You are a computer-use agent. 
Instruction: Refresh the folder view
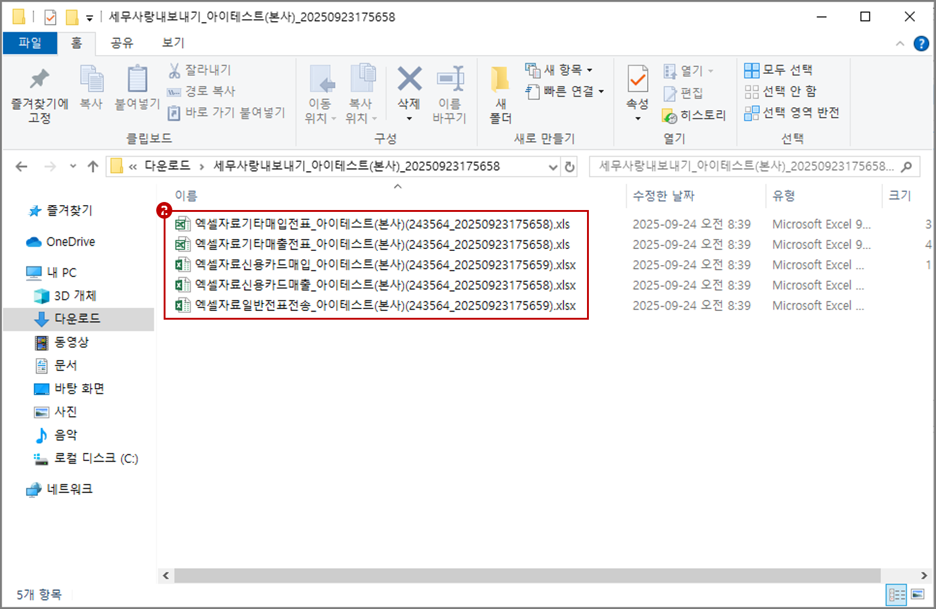pyautogui.click(x=570, y=166)
